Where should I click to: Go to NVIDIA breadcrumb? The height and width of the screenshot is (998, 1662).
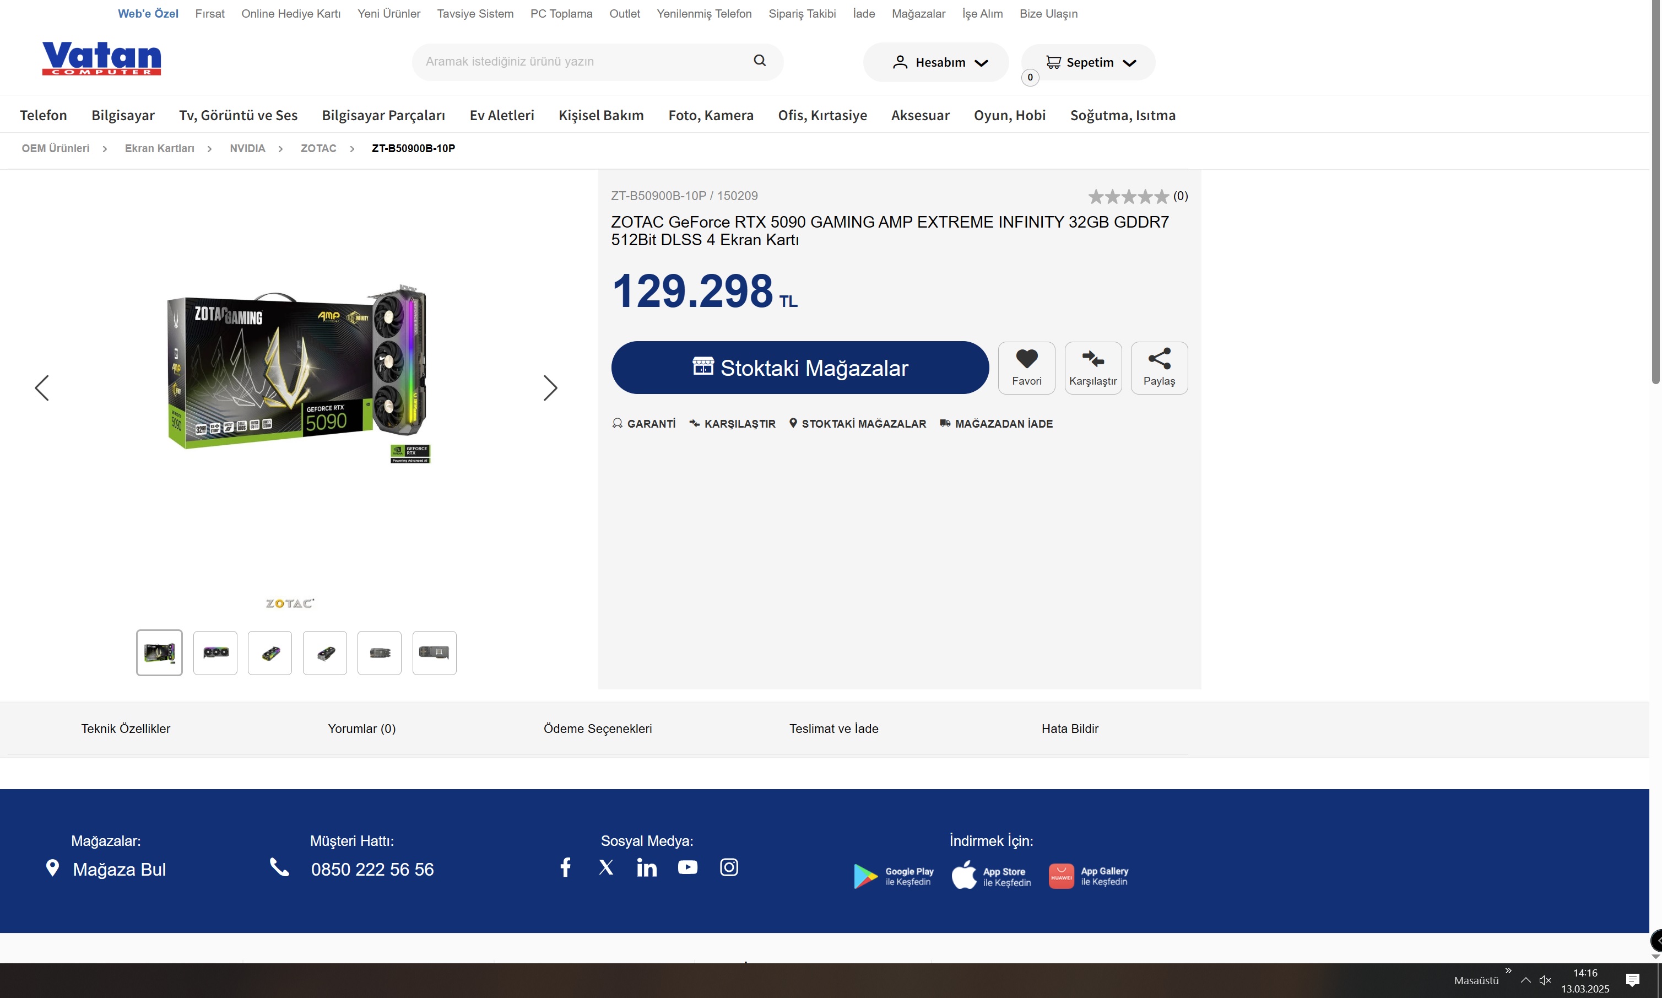pos(247,148)
